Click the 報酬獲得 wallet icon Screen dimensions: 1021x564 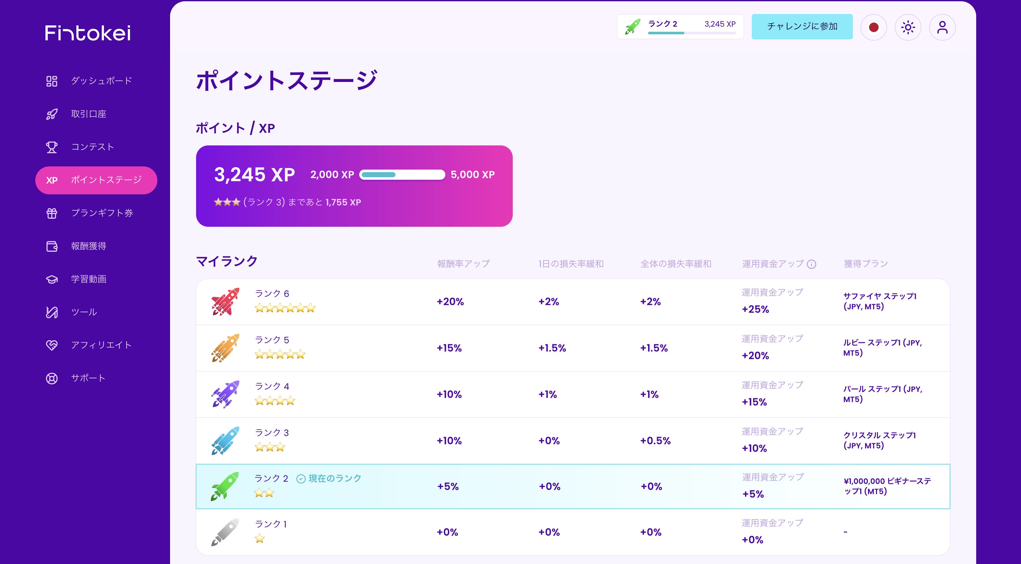pos(51,246)
